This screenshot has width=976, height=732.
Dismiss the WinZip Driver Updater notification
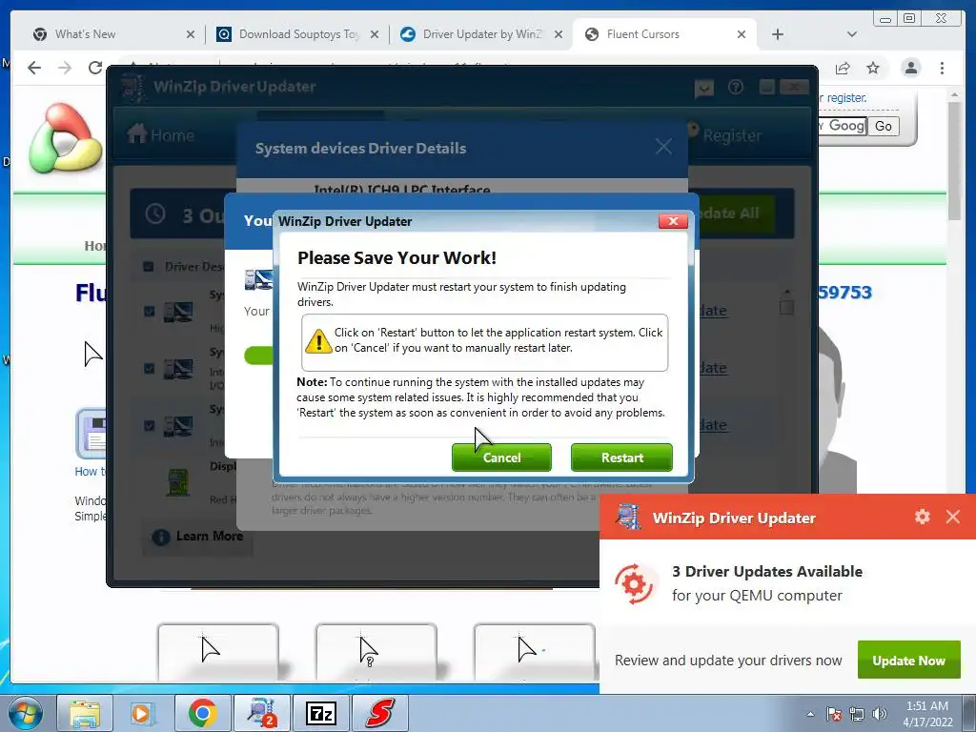pyautogui.click(x=952, y=517)
